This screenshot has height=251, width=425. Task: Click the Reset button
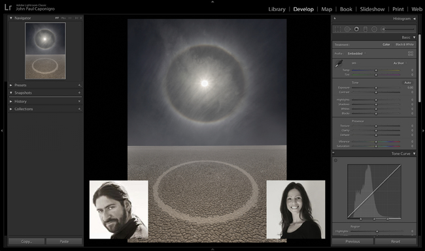tap(396, 241)
